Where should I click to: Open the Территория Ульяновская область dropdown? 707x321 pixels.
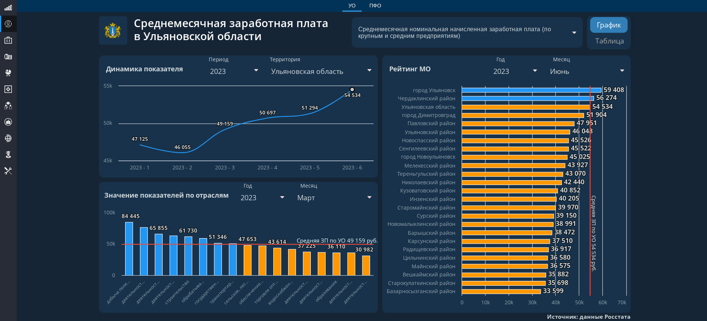(321, 71)
